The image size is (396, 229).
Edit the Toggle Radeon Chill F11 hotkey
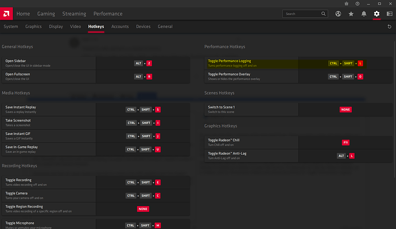pos(345,143)
